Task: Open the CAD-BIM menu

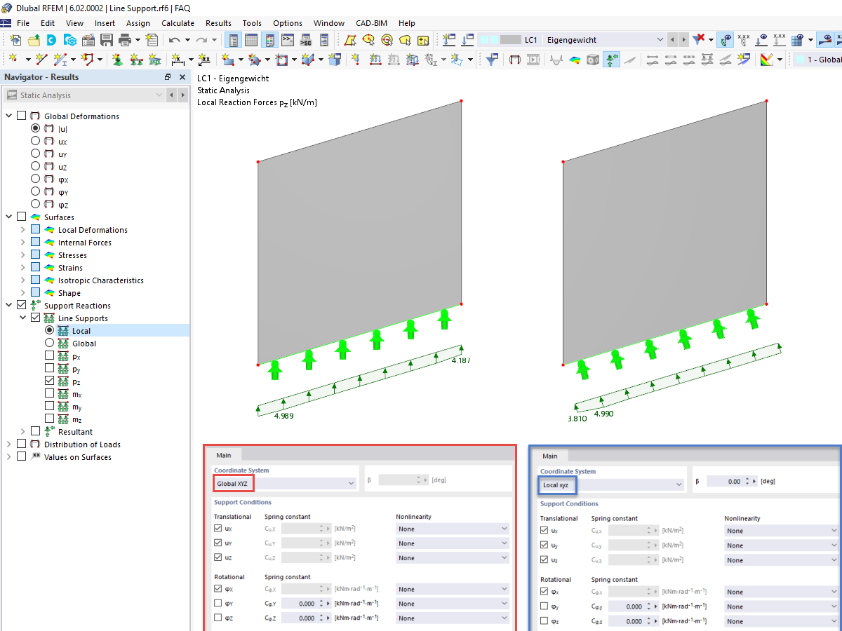Action: 371,23
